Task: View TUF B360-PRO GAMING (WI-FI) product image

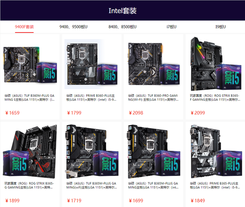Action: (x=154, y=64)
